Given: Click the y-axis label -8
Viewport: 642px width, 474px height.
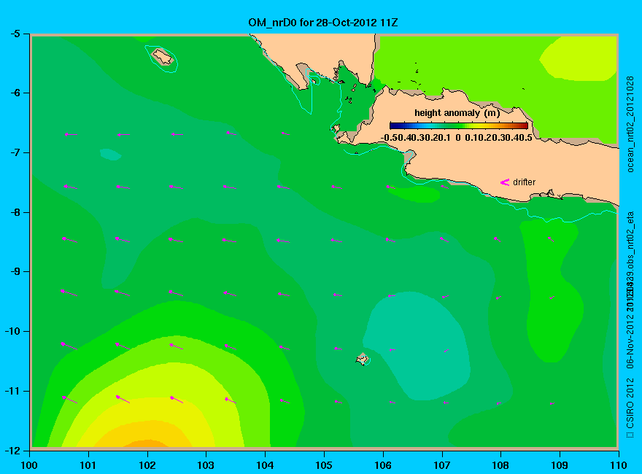Looking at the screenshot, I should 15,212.
